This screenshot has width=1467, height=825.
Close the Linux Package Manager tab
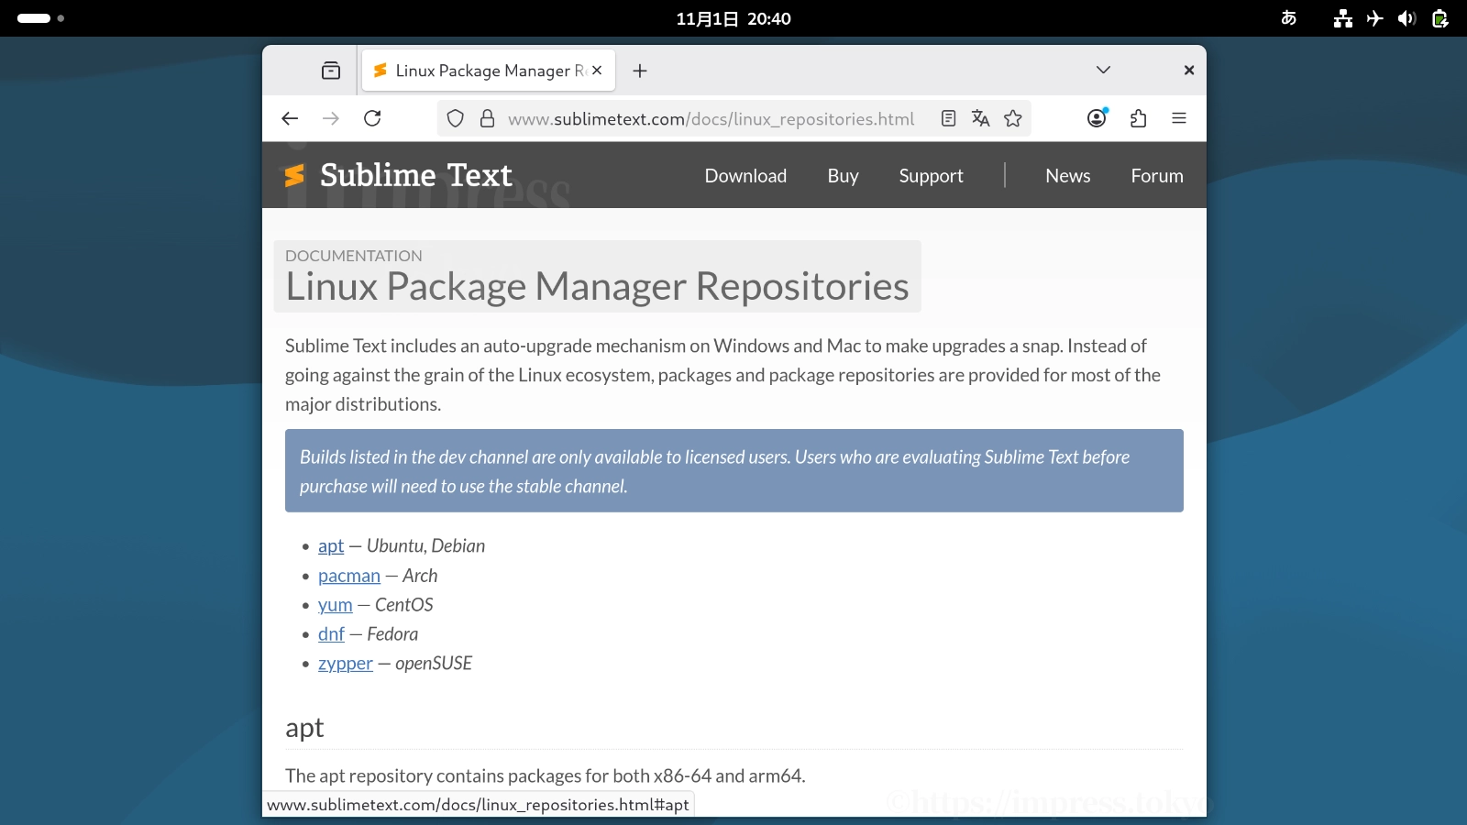coord(597,71)
